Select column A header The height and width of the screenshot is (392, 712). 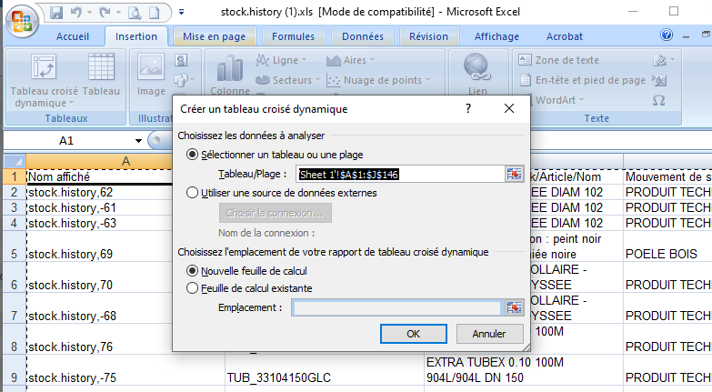[x=125, y=161]
